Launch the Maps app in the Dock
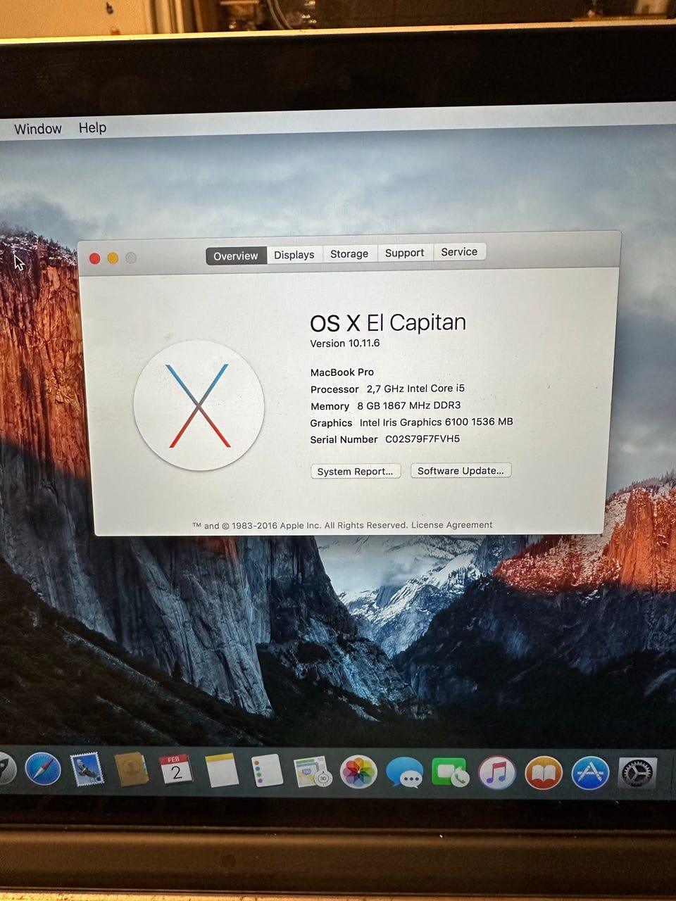 pos(313,772)
